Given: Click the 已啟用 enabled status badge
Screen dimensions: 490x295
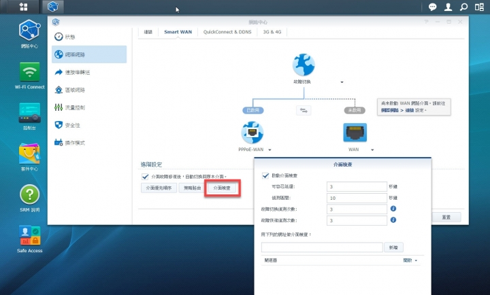Looking at the screenshot, I should pos(252,110).
